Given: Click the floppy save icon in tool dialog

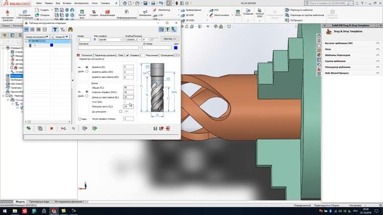Looking at the screenshot, I should (155, 128).
